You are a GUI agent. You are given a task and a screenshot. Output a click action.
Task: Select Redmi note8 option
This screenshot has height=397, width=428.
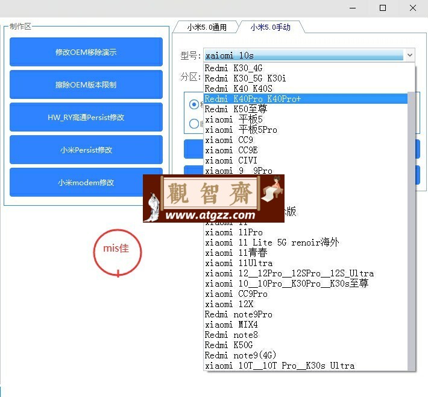tap(306, 335)
